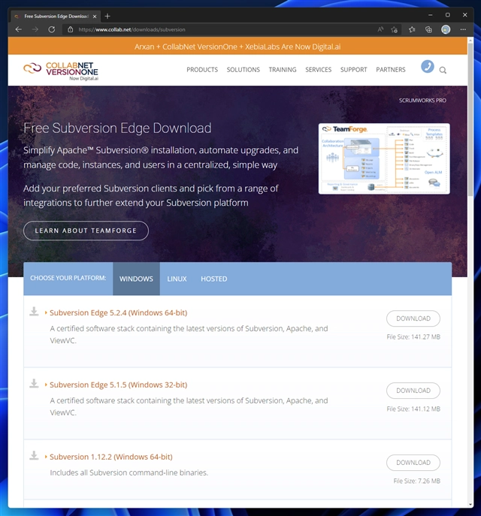Expand the Subversion Edge 5.2.4 entry triangle
The image size is (481, 516).
tap(46, 312)
